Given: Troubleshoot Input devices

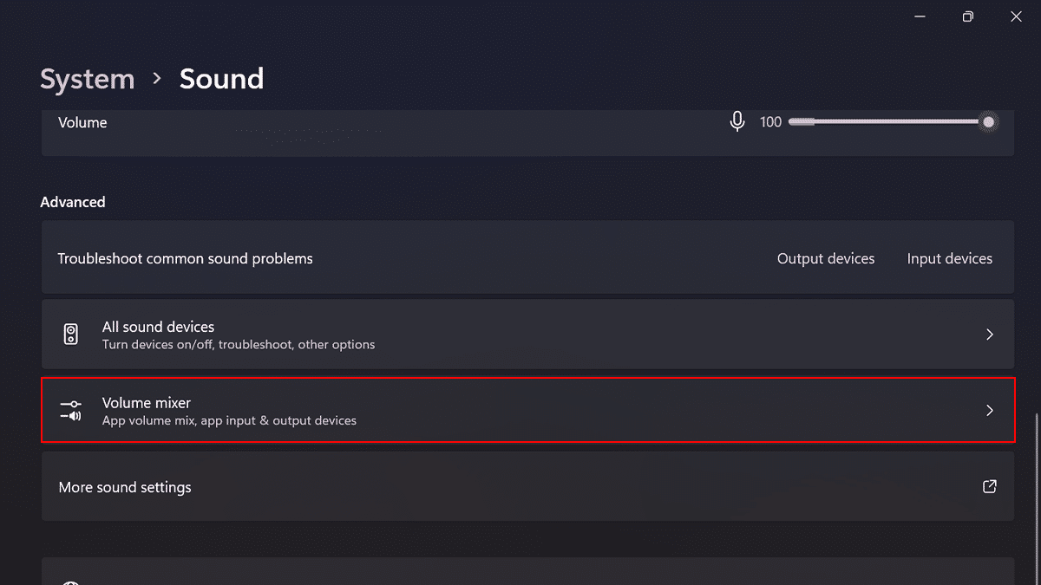Looking at the screenshot, I should [949, 258].
